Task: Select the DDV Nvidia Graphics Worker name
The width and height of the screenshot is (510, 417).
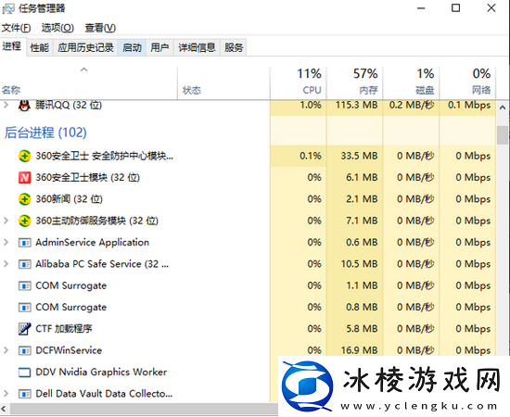Action: (x=101, y=373)
